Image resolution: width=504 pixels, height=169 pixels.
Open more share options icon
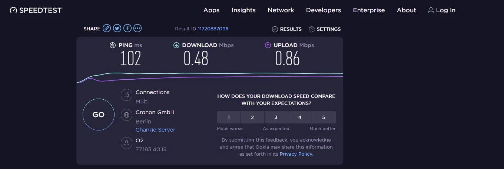click(137, 28)
